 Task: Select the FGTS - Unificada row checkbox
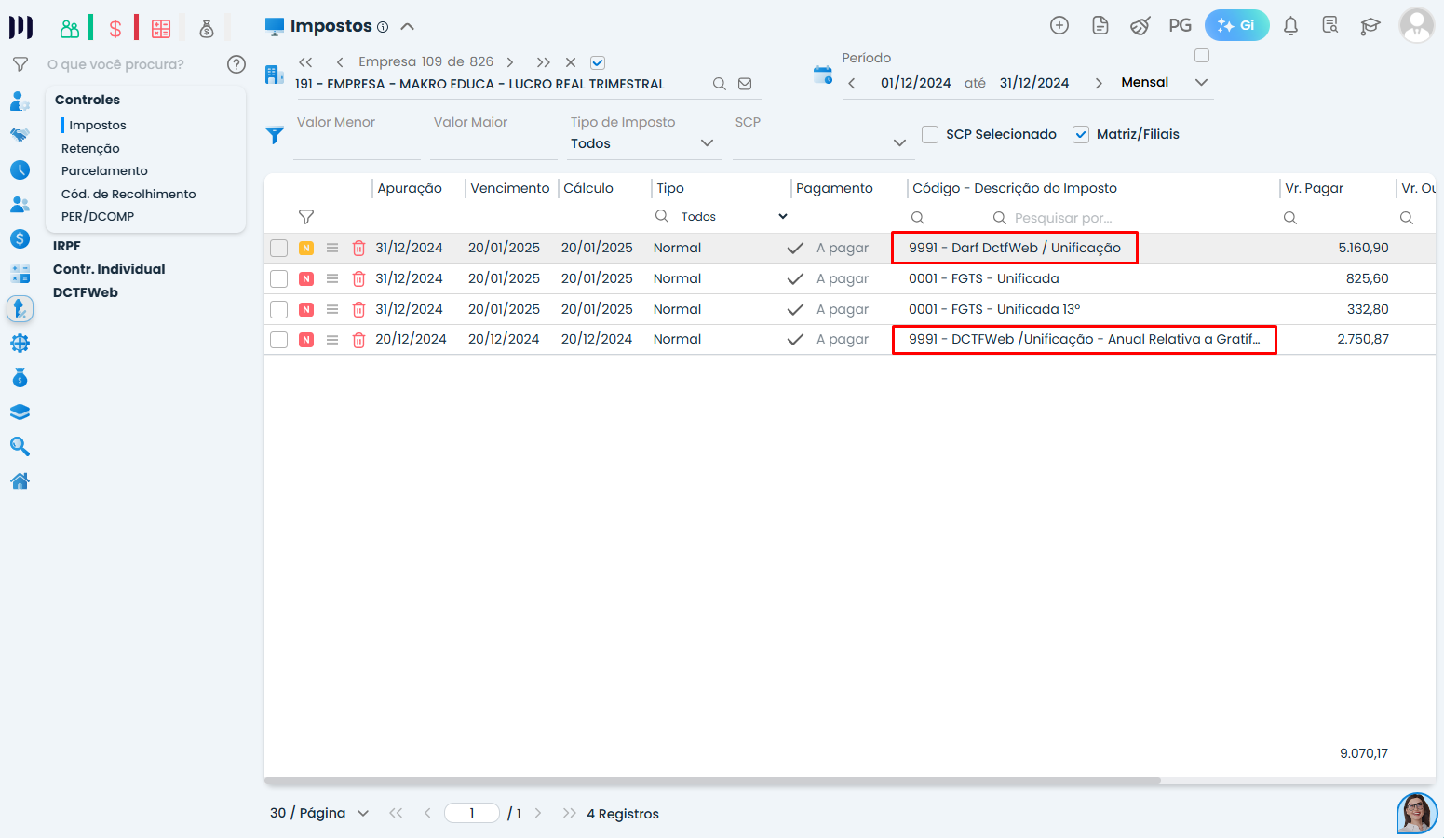point(278,278)
